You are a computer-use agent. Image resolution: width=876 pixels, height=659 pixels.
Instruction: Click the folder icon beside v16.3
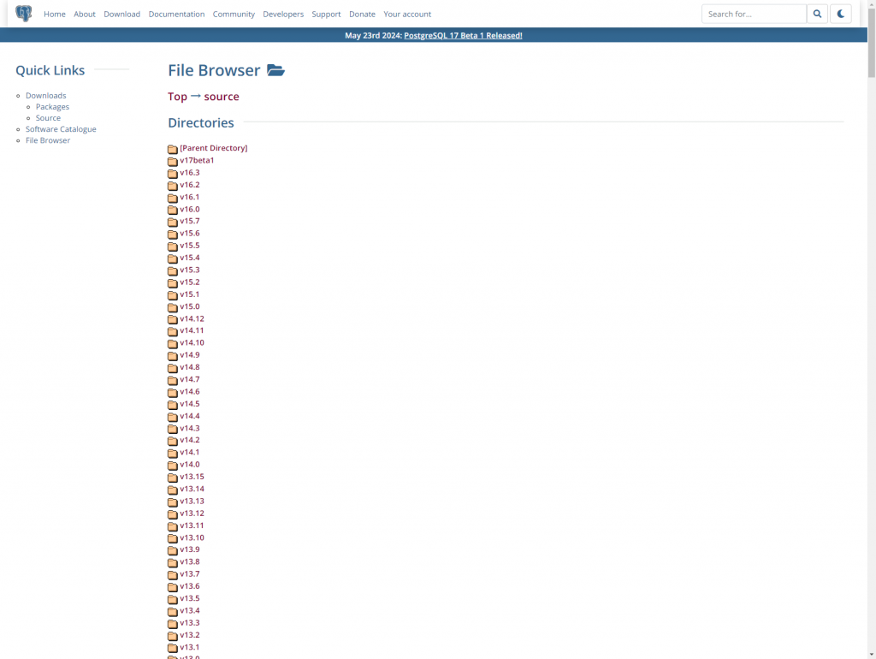pos(173,173)
